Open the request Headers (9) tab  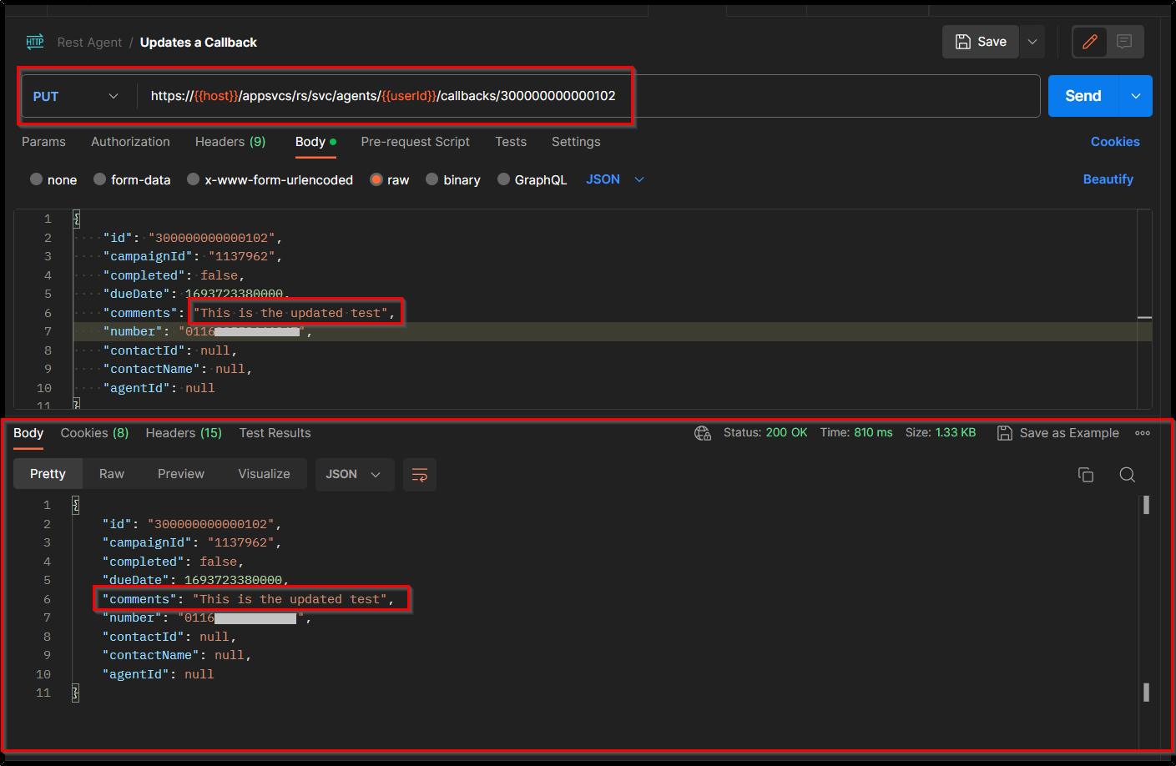230,142
